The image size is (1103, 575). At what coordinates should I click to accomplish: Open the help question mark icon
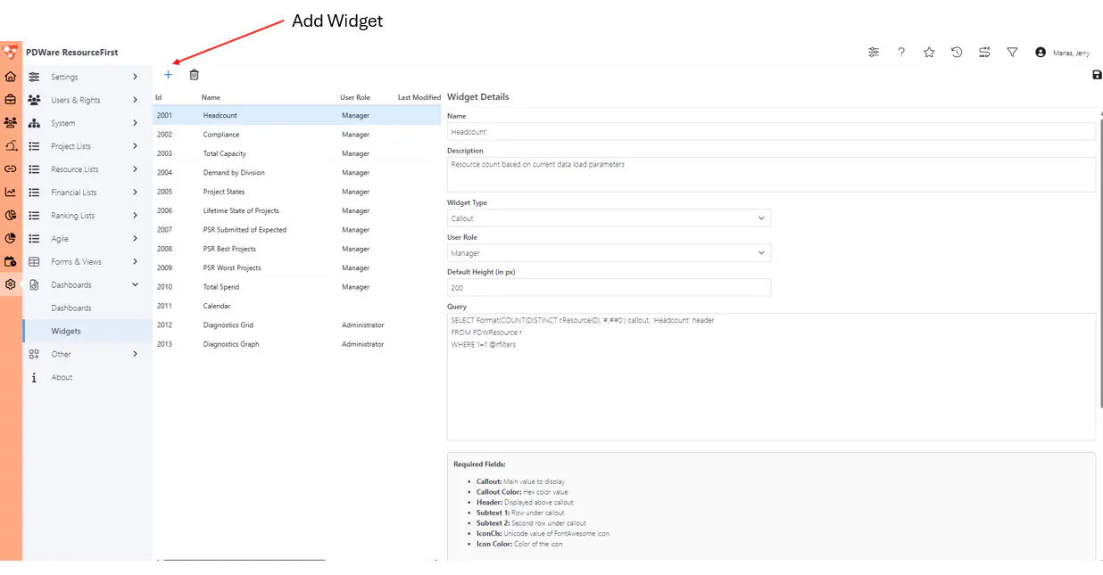[901, 53]
